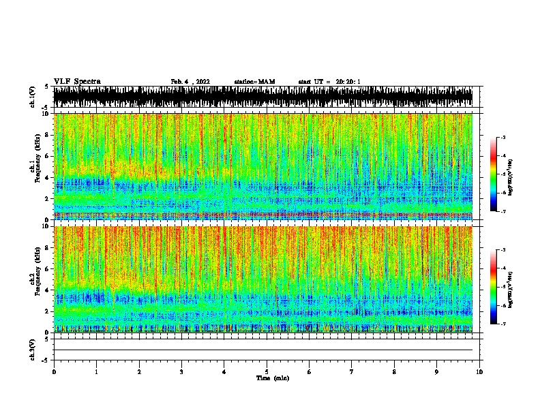This screenshot has width=540, height=417.
Task: Select the "start UT = 20:20:1" text
Action: pos(329,82)
